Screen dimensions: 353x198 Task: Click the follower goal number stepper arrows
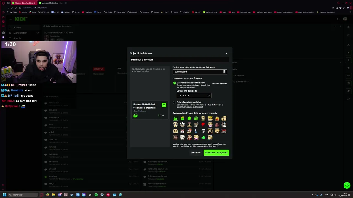click(x=224, y=72)
